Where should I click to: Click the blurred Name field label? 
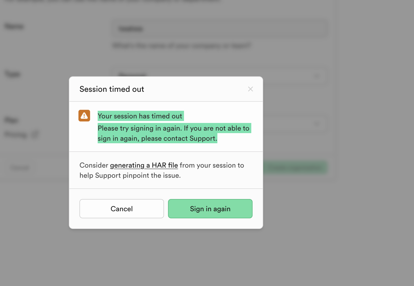click(14, 26)
